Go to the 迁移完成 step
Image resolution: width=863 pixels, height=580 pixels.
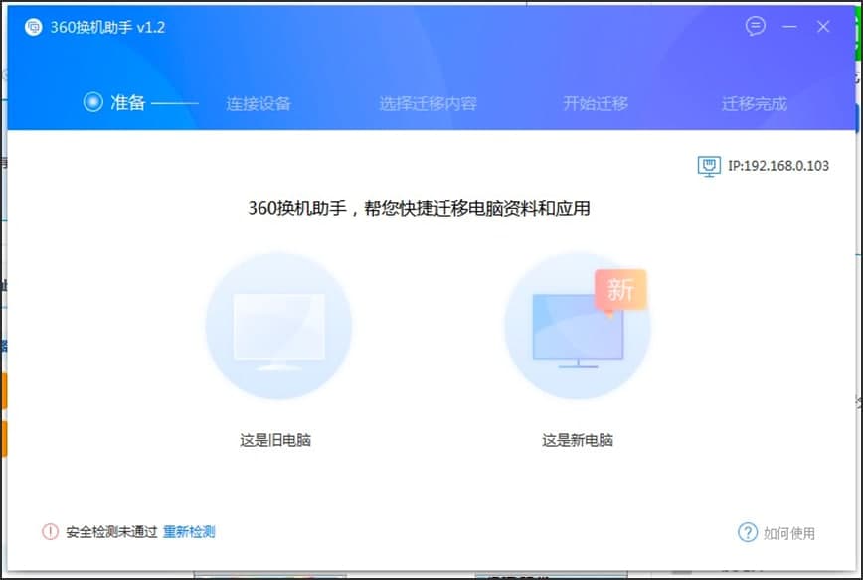click(x=754, y=103)
